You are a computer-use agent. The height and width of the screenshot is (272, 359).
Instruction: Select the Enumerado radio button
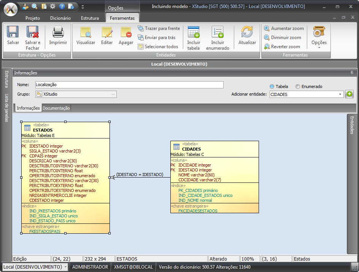[298, 86]
